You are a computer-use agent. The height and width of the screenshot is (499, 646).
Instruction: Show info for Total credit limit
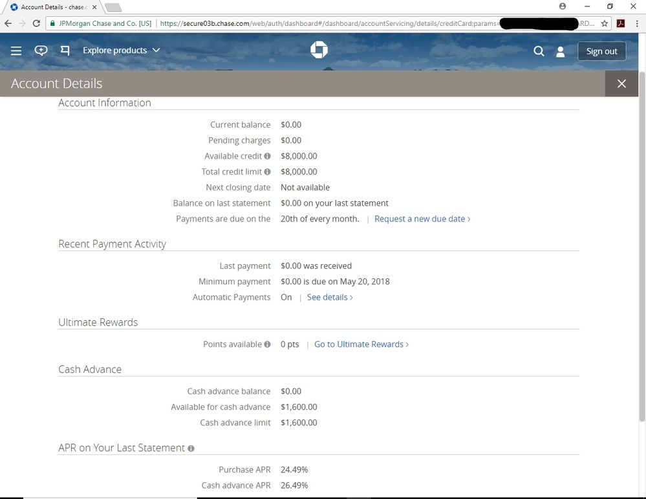(x=267, y=172)
